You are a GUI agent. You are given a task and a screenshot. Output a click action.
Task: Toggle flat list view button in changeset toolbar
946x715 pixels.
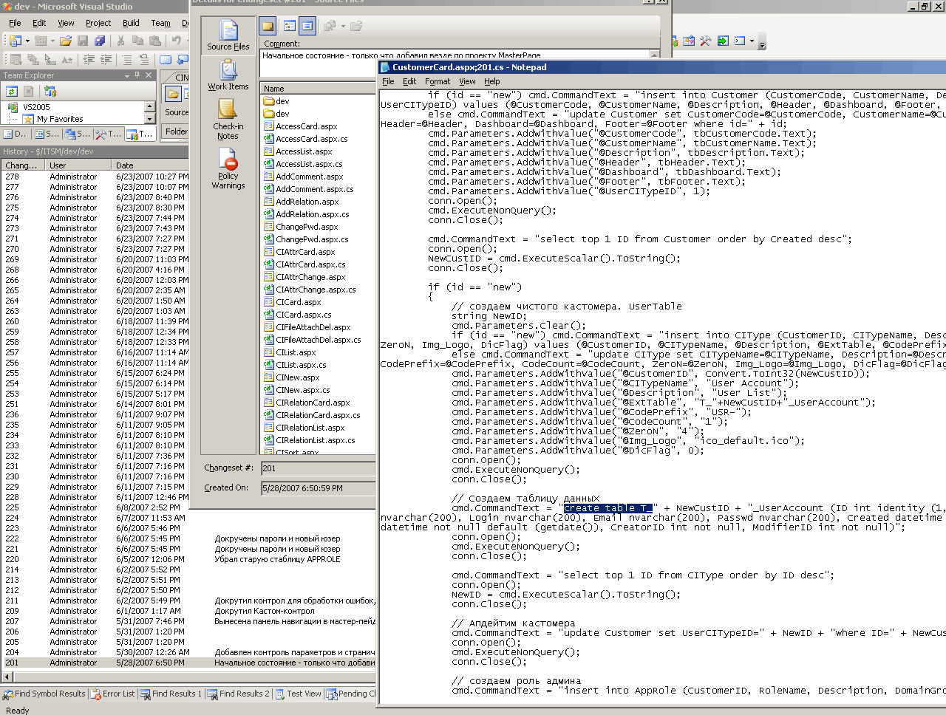(290, 27)
